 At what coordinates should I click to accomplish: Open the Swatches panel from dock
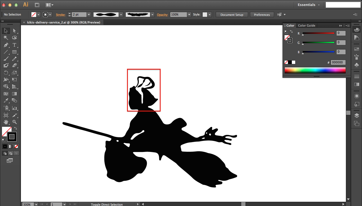tap(357, 49)
